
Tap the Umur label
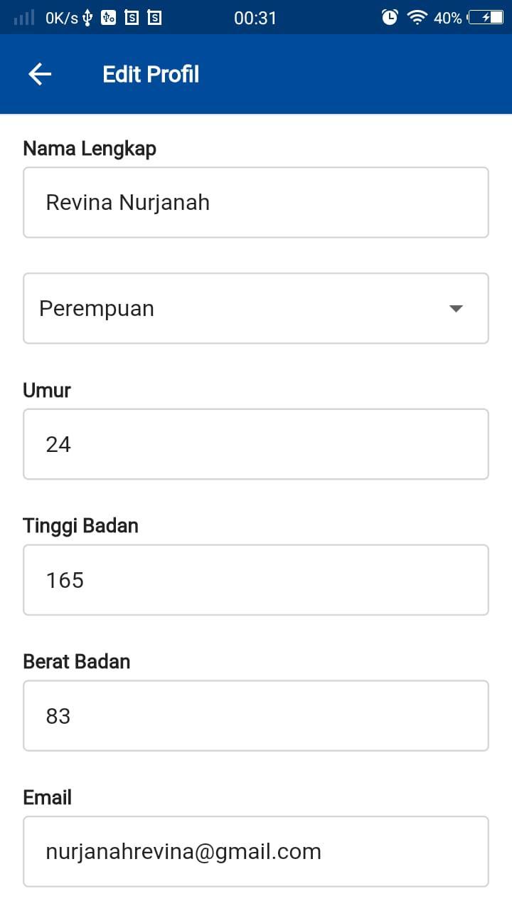[x=47, y=390]
